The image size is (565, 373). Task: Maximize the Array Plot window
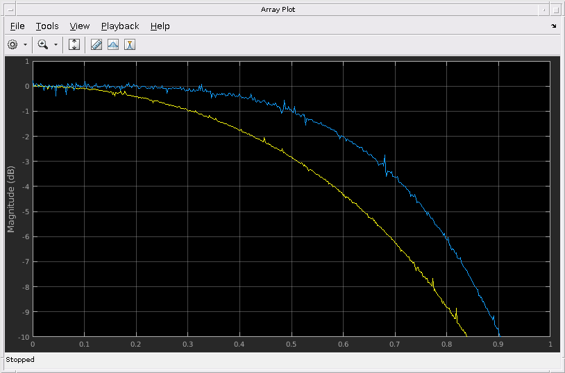(556, 10)
